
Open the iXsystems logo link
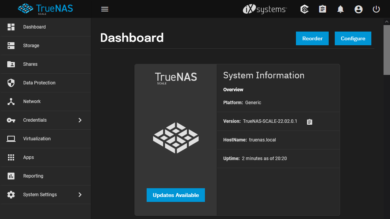(x=265, y=9)
